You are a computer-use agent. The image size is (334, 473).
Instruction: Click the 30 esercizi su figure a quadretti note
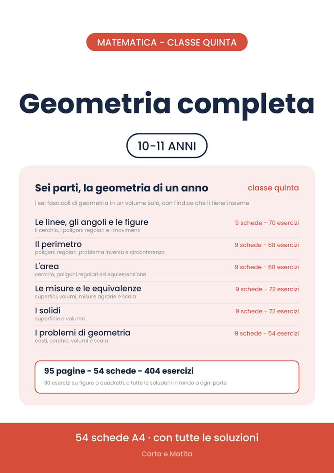coord(135,383)
